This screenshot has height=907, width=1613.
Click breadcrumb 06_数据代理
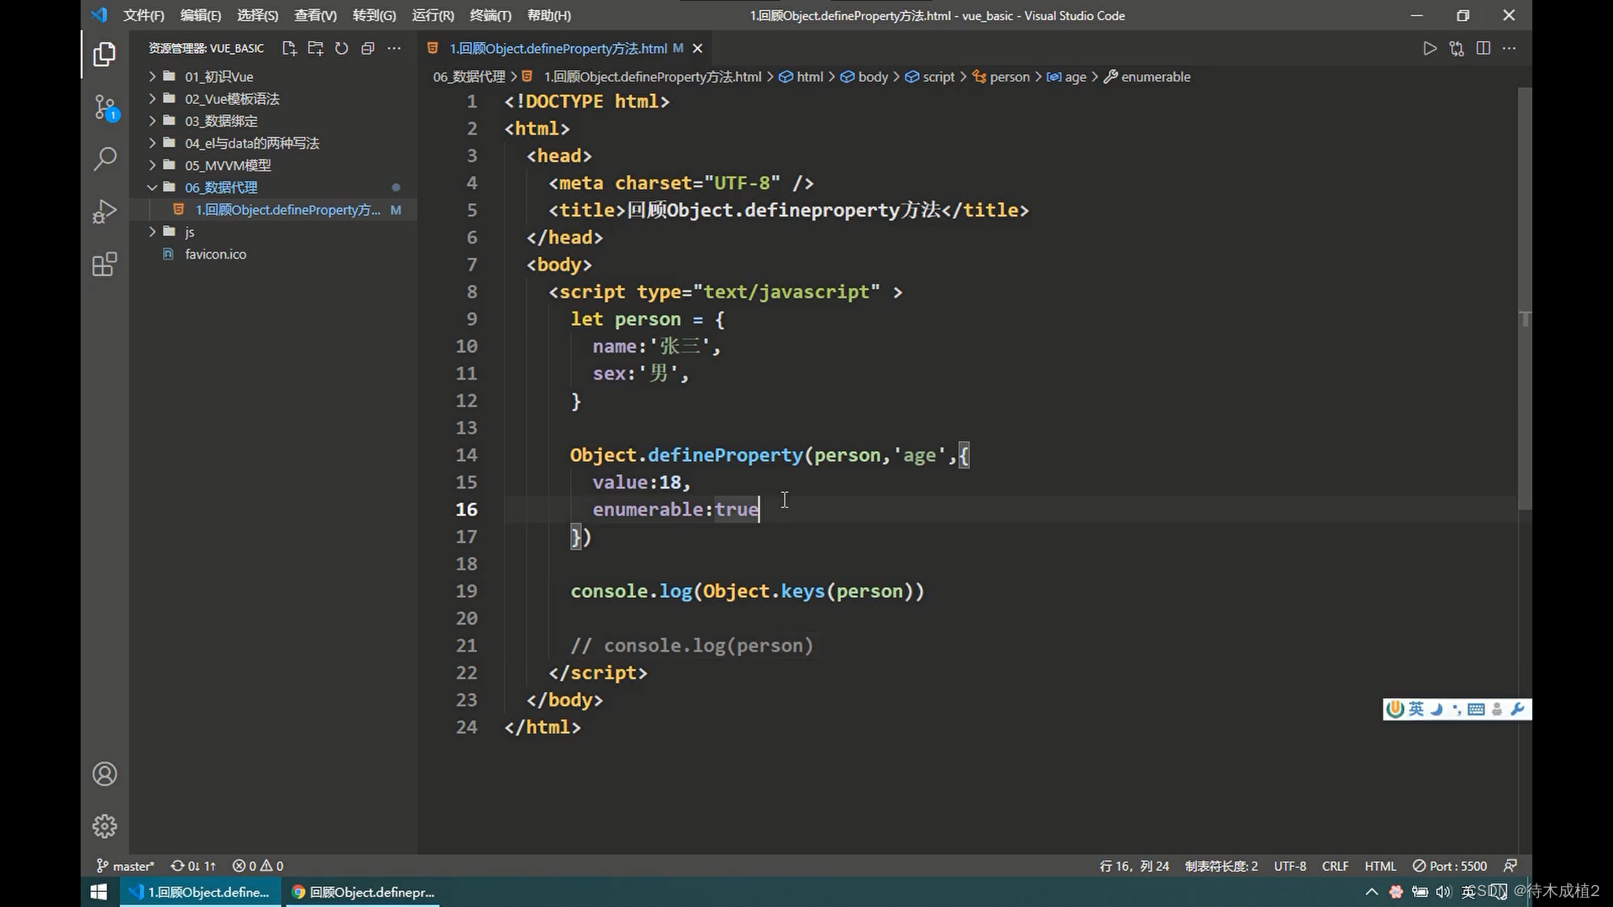[469, 76]
